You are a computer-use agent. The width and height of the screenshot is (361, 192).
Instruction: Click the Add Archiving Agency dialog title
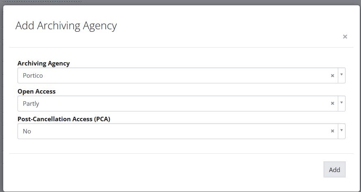66,26
